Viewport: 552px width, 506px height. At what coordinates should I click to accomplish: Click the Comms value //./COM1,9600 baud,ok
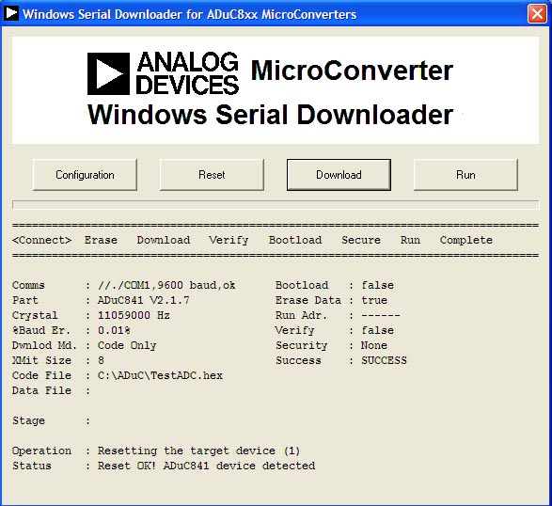tap(166, 285)
